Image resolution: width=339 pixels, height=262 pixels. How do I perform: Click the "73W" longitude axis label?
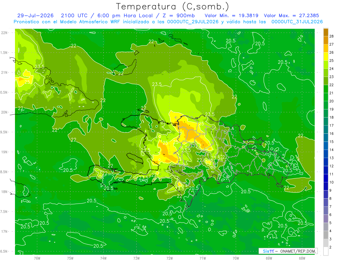136,258
